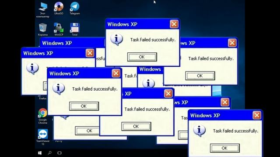Open the Windows Start menu
This screenshot has height=157, width=280.
click(x=40, y=153)
